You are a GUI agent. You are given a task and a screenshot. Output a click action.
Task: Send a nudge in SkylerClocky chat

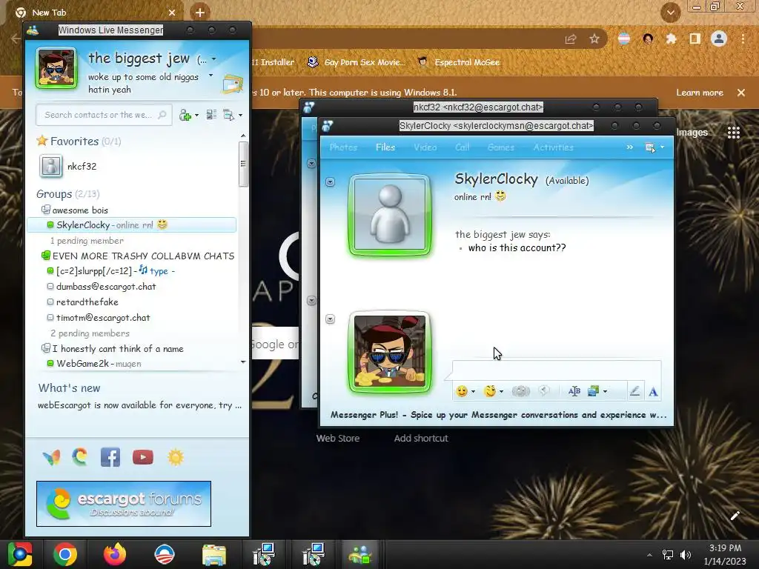click(x=521, y=391)
